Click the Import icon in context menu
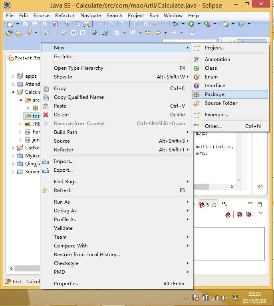 click(x=46, y=161)
